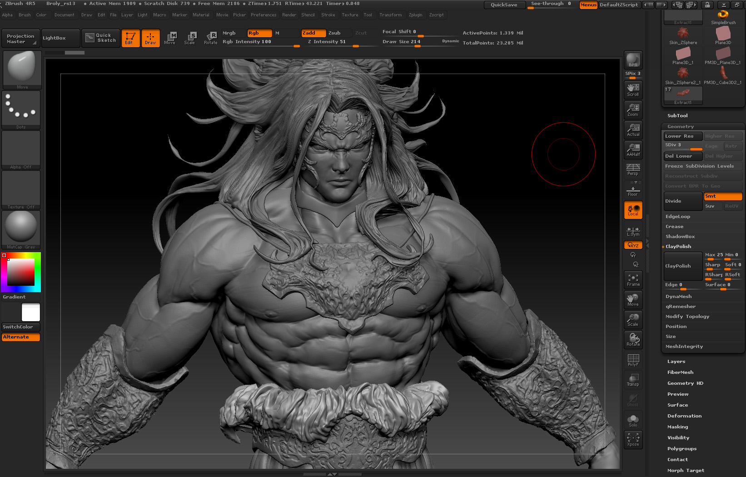
Task: Open the Alpha Off selector
Action: [x=21, y=150]
